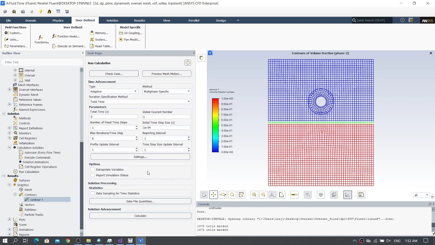Switch to the Results ribbon tab
Screen dimensions: 435x245
[139, 20]
